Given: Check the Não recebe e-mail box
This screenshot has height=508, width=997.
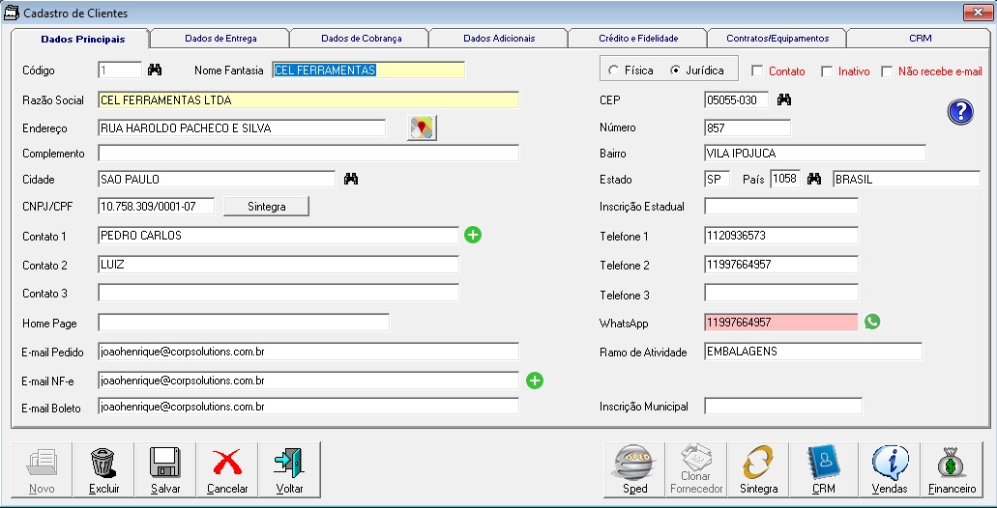Looking at the screenshot, I should tap(887, 71).
